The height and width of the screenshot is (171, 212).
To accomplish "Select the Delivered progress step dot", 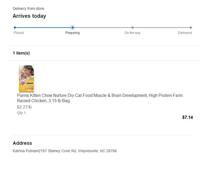I will pos(191,28).
